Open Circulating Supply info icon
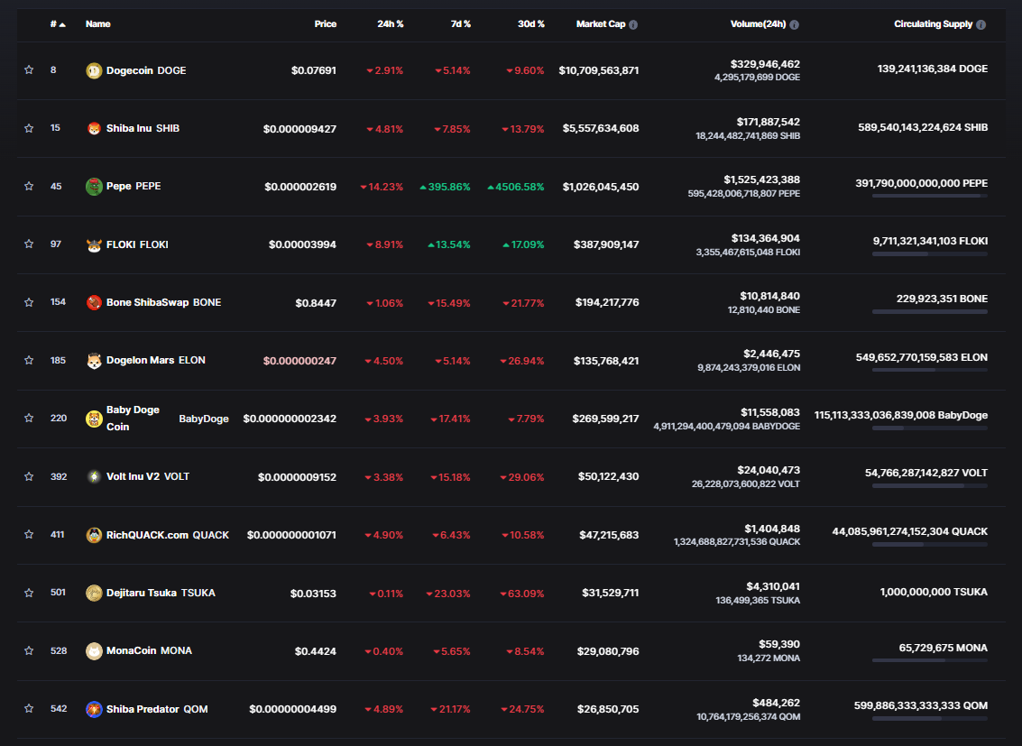Screen dimensions: 1022x746 [981, 24]
